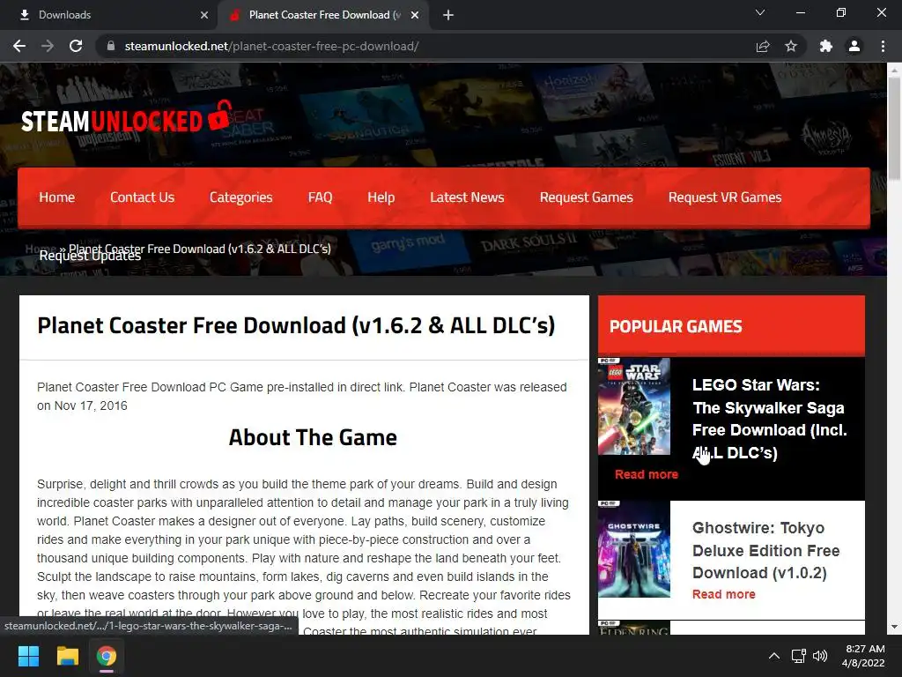Switch to the Downloads tab
902x677 pixels.
click(108, 15)
